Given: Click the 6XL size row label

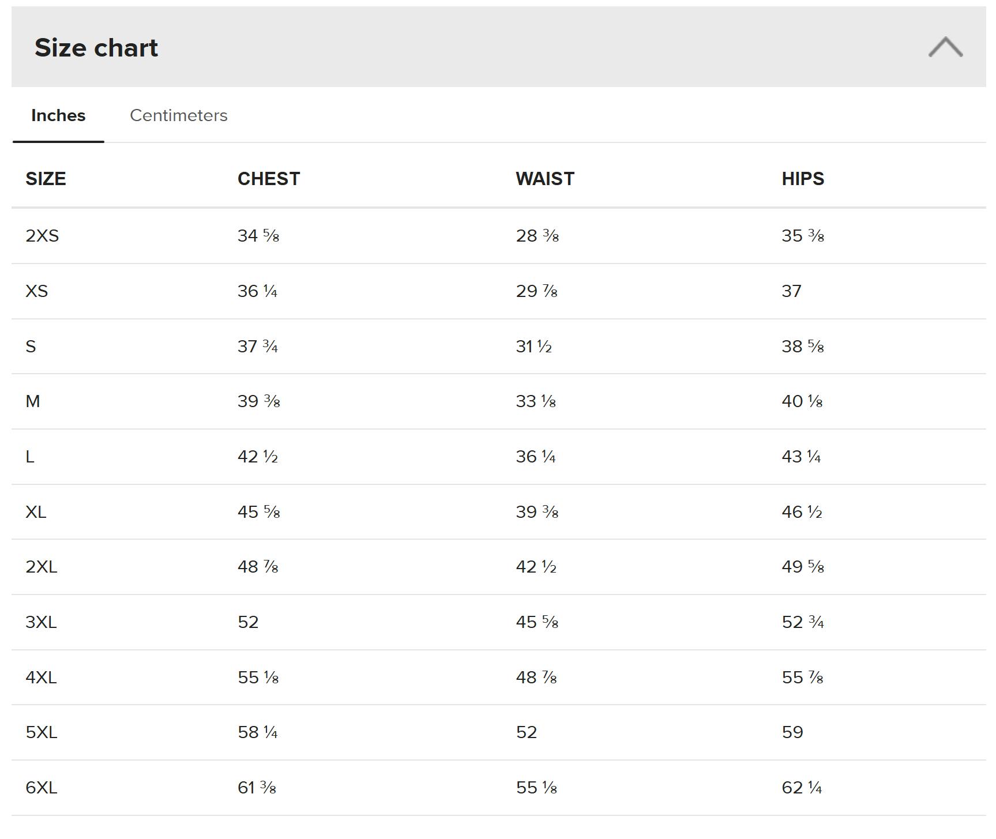Looking at the screenshot, I should pos(42,788).
